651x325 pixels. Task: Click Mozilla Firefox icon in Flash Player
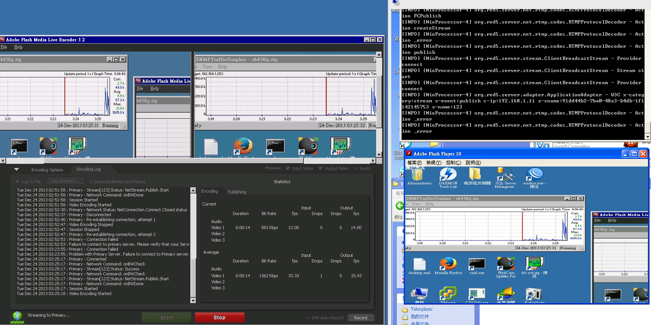[x=448, y=264]
